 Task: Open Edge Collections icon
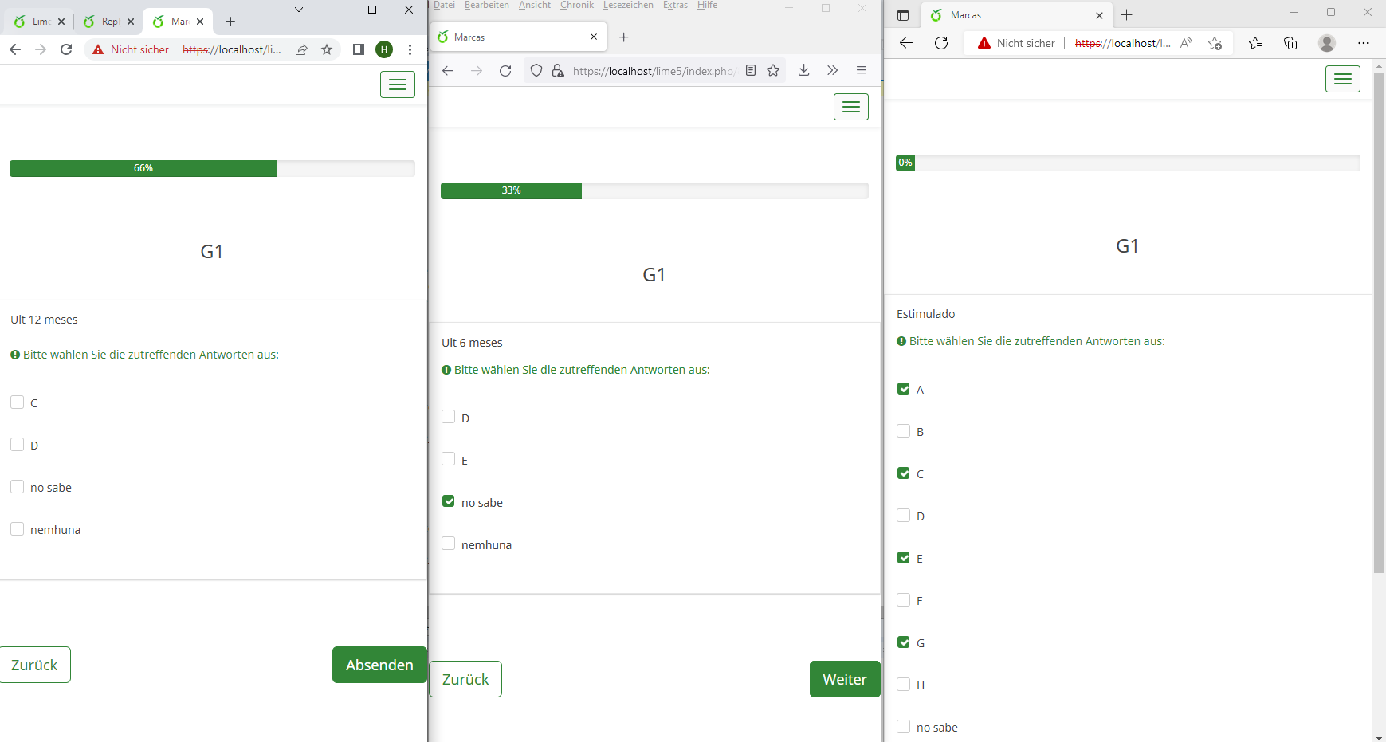tap(1290, 43)
